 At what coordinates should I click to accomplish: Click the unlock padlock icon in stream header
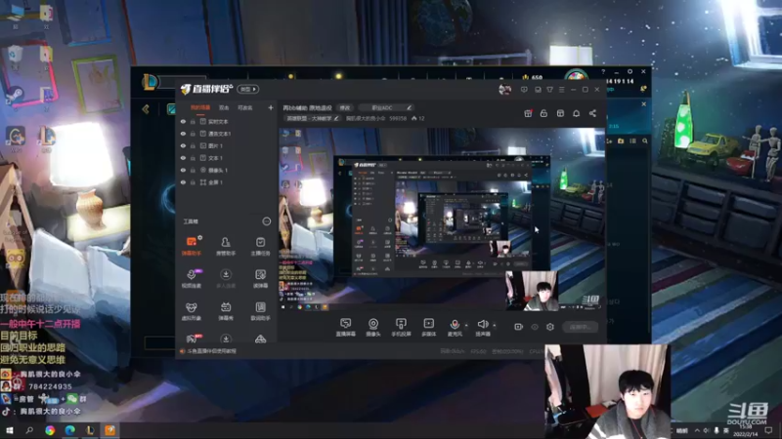543,113
